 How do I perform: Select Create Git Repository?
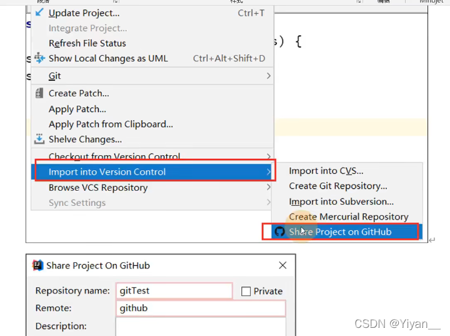[347, 186]
